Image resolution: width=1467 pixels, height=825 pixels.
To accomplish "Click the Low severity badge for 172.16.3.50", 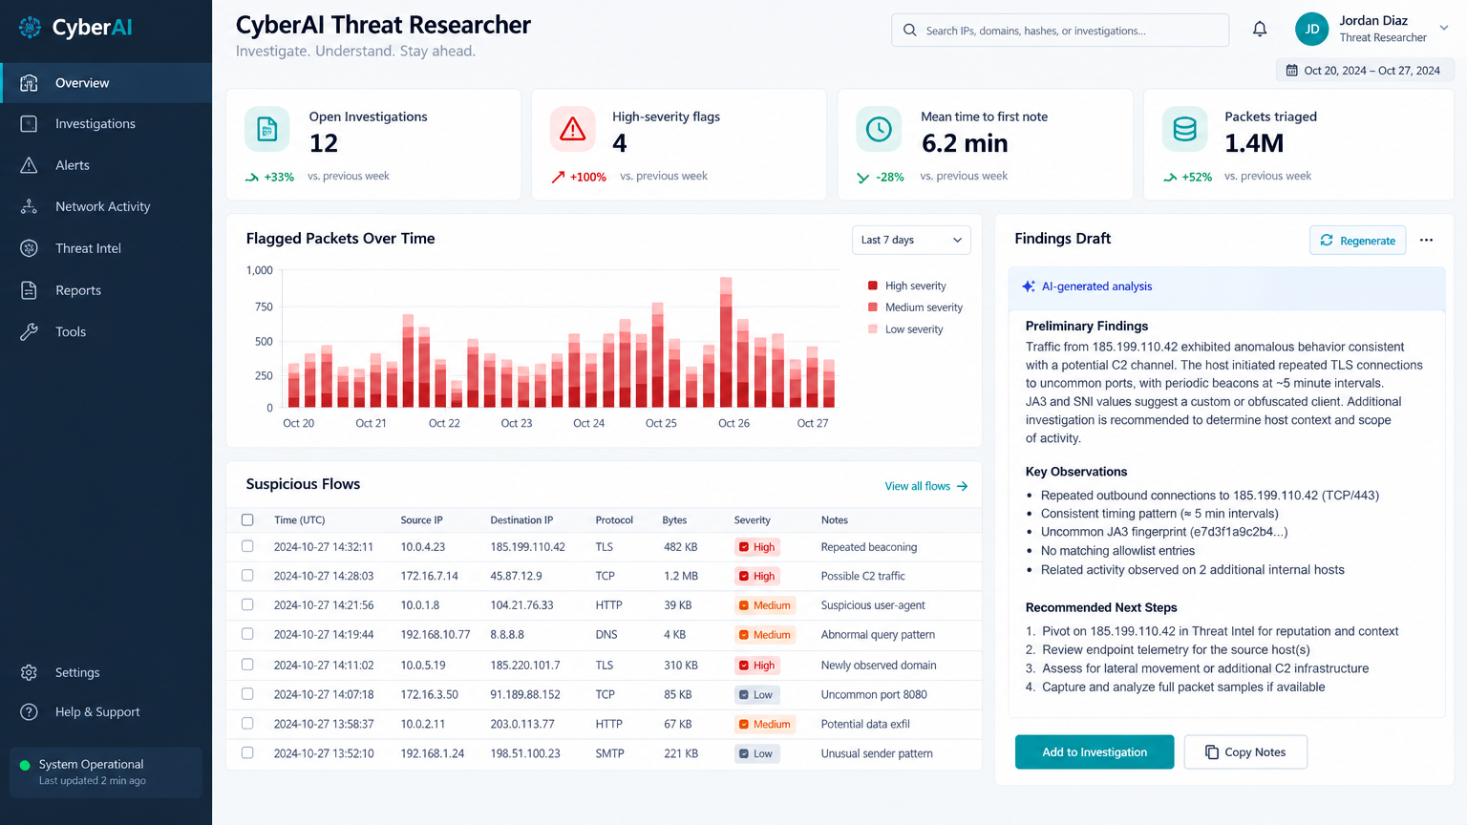I will [757, 695].
